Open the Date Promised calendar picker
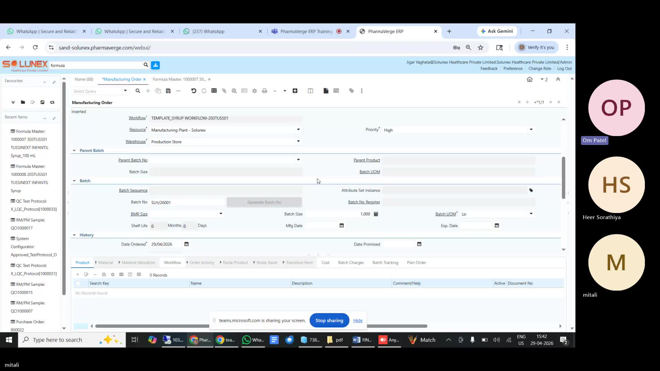The width and height of the screenshot is (660, 371). (419, 244)
